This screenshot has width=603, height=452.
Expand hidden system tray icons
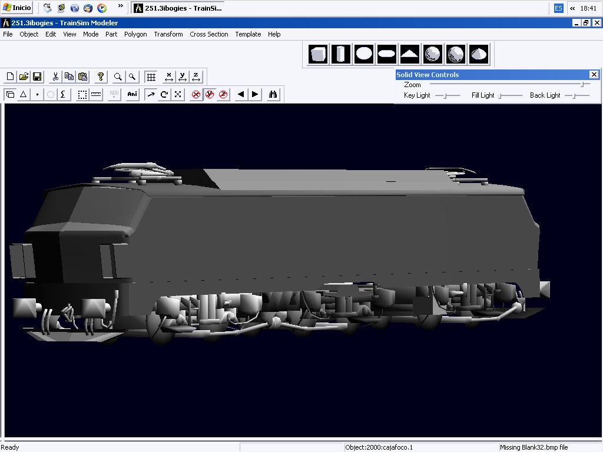pos(572,8)
